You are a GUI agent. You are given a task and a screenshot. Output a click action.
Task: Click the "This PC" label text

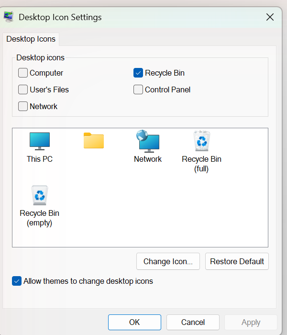(40, 159)
